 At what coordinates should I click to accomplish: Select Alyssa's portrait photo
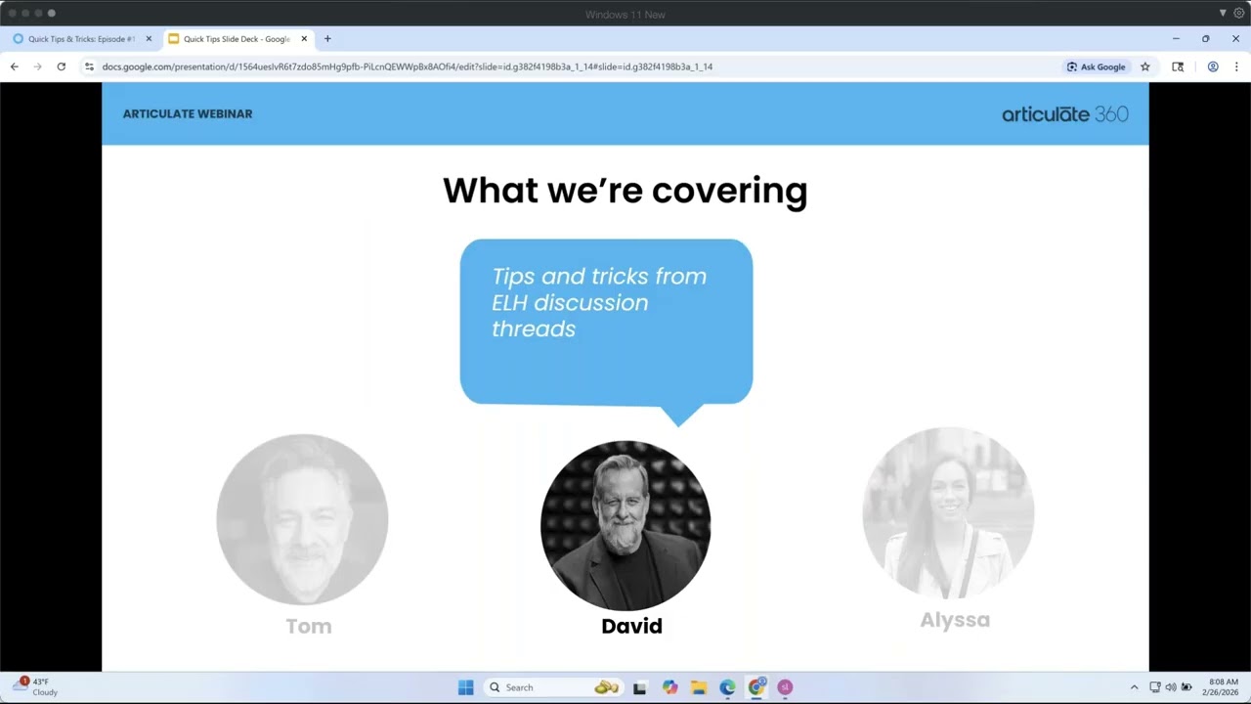pyautogui.click(x=948, y=512)
